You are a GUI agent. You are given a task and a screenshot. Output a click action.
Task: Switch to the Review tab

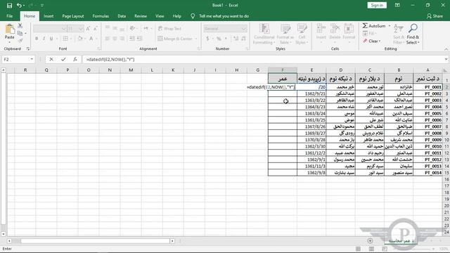tap(141, 16)
